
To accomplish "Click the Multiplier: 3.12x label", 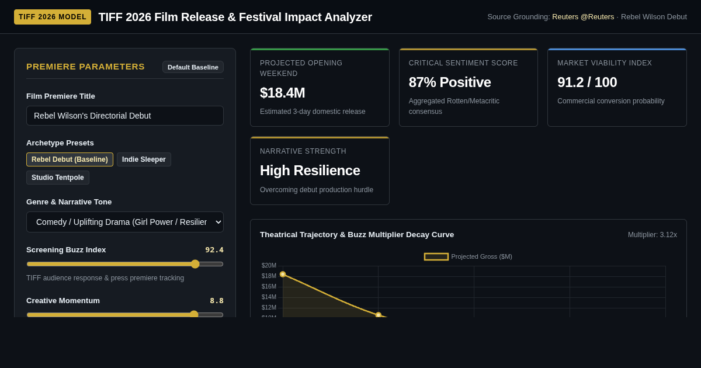I will [653, 235].
